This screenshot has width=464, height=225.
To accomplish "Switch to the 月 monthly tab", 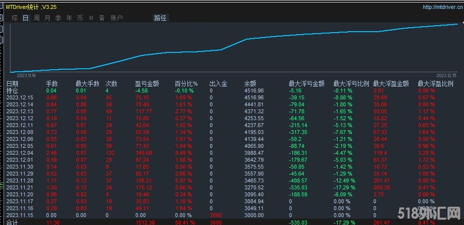I will [48, 18].
